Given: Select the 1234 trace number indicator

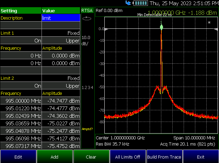Looking at the screenshot, I should [x=88, y=87].
